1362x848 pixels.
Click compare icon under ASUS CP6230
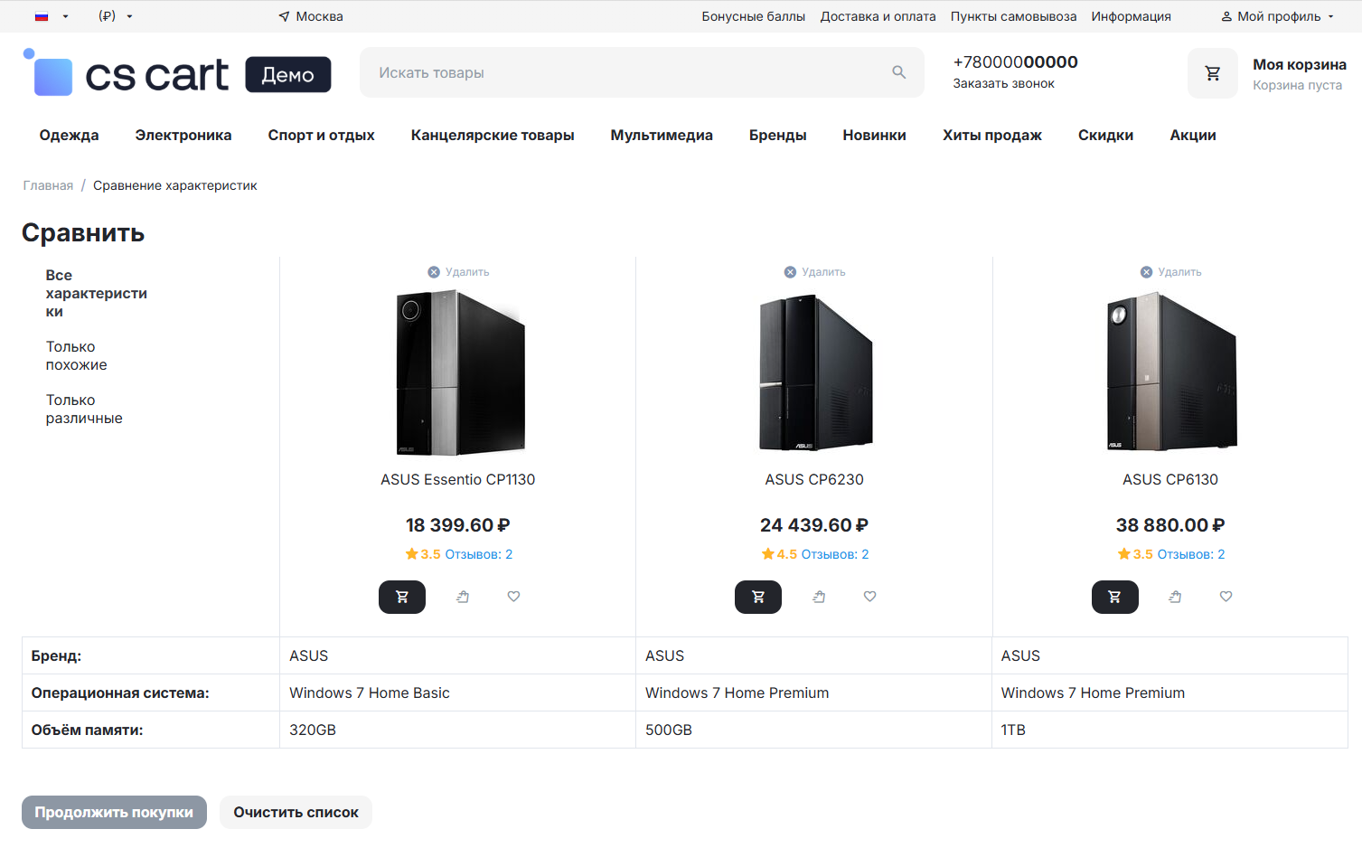coord(819,597)
